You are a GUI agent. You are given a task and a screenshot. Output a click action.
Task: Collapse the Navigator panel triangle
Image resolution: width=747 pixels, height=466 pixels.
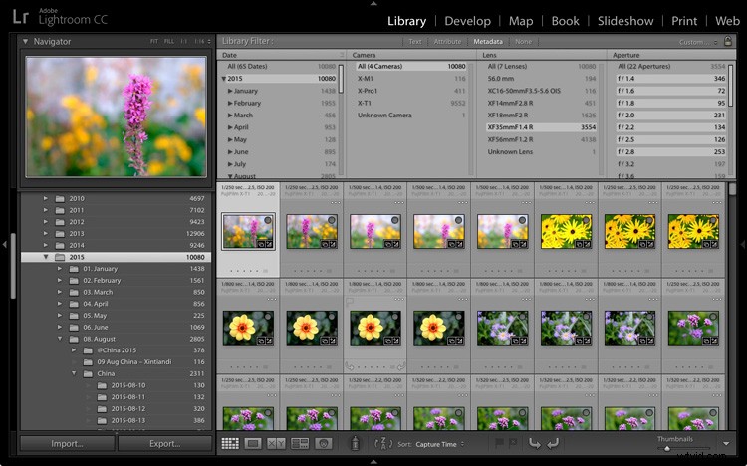coord(25,42)
